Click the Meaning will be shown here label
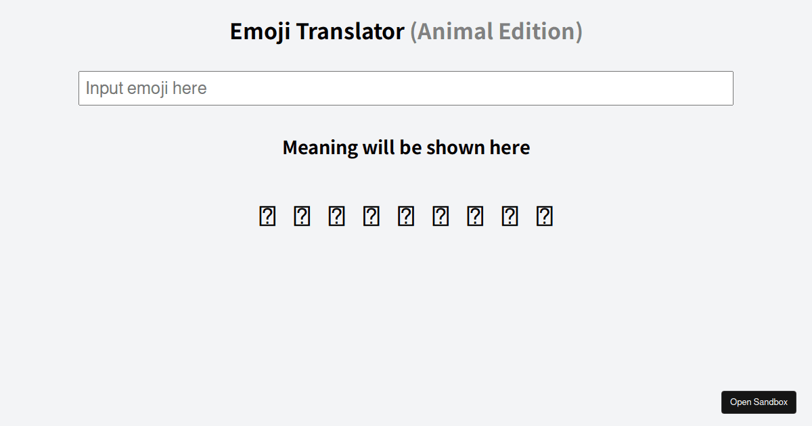 pos(406,147)
